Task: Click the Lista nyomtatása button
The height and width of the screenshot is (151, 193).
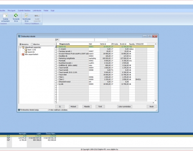Action: tap(124, 106)
